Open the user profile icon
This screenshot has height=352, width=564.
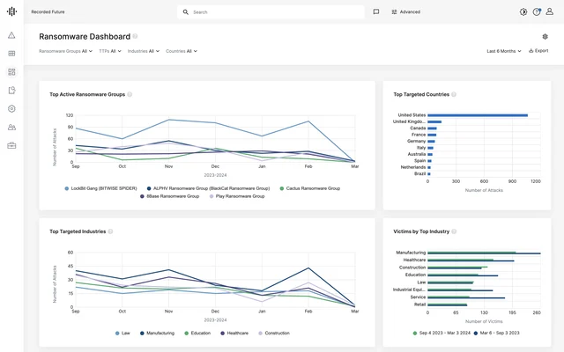click(x=549, y=11)
